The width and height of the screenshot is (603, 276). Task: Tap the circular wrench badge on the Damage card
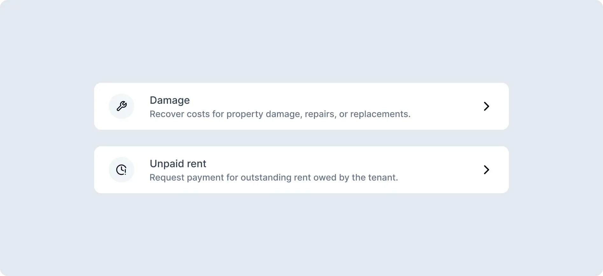121,106
